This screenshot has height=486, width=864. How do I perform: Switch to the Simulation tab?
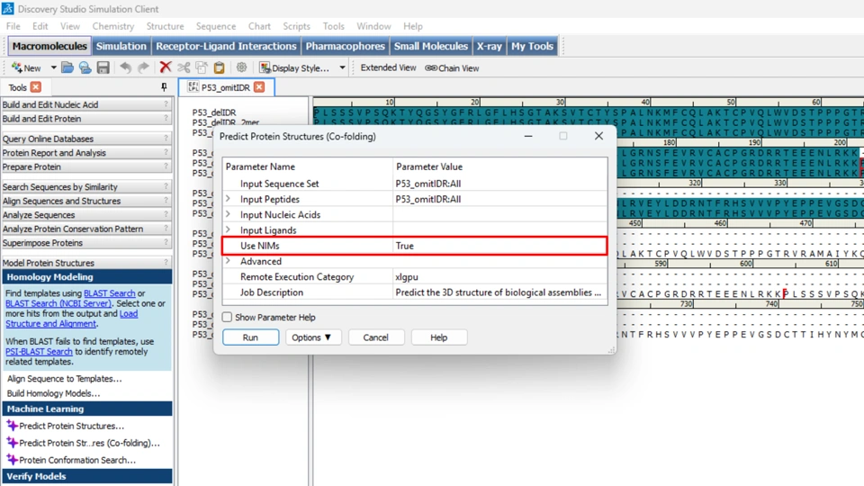click(121, 46)
